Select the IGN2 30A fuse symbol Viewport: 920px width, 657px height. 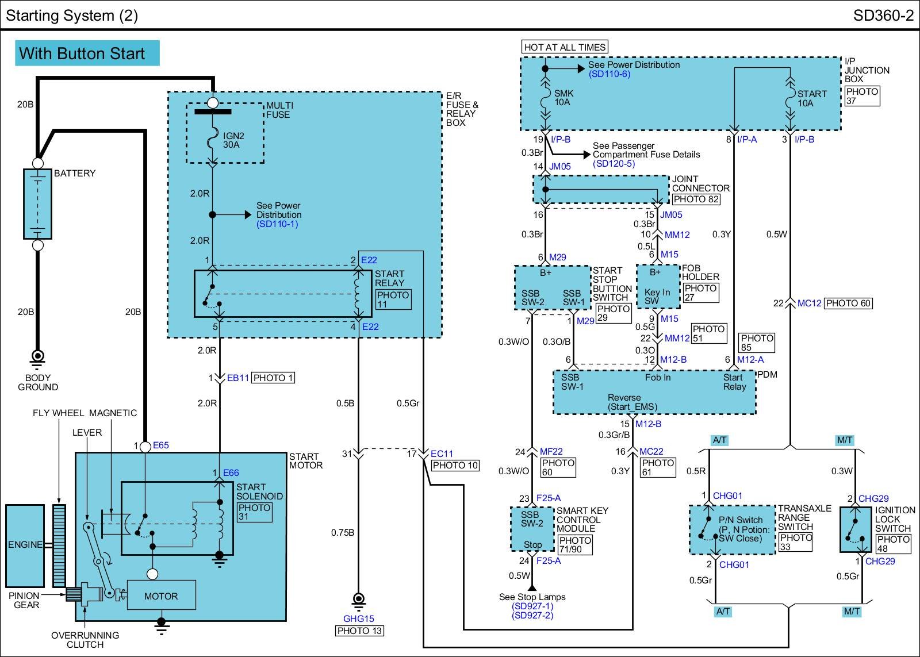point(213,140)
